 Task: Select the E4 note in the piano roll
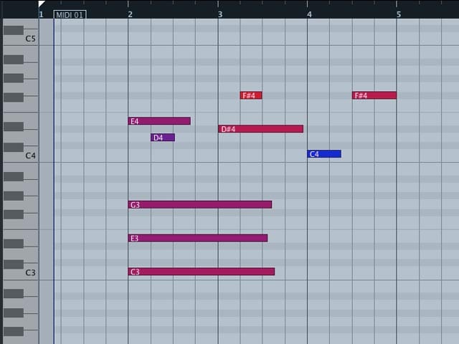point(159,121)
